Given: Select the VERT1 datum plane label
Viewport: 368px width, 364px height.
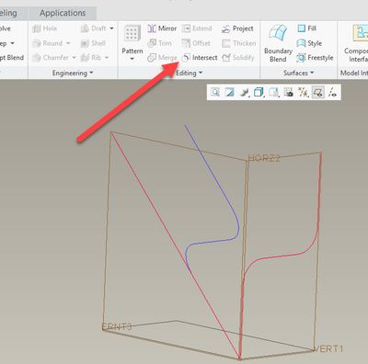Looking at the screenshot, I should [328, 348].
